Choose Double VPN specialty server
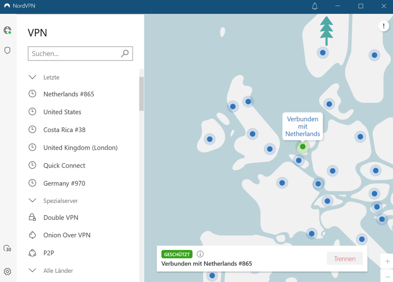This screenshot has height=282, width=393. point(61,217)
